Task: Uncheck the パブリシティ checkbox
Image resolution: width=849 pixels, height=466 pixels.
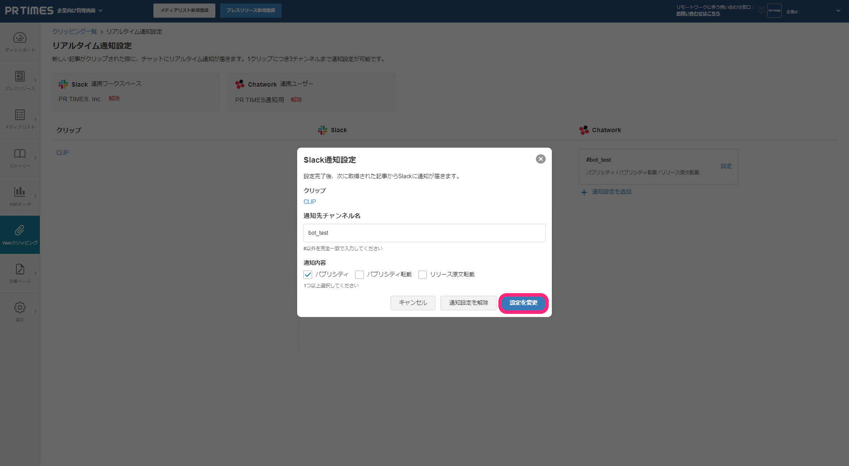Action: 308,275
